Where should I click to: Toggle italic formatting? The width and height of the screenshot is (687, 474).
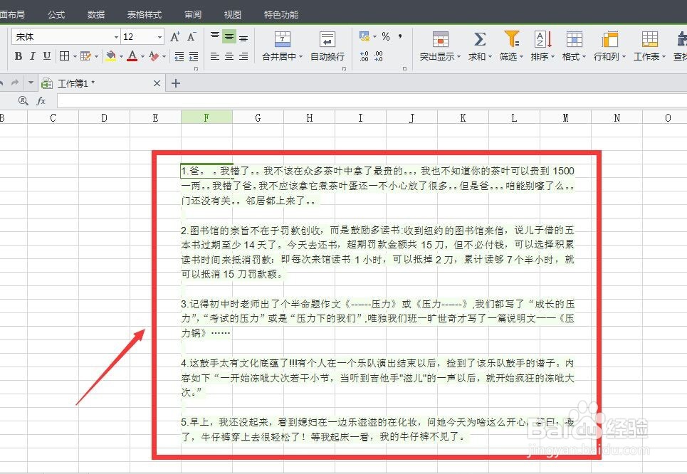33,55
